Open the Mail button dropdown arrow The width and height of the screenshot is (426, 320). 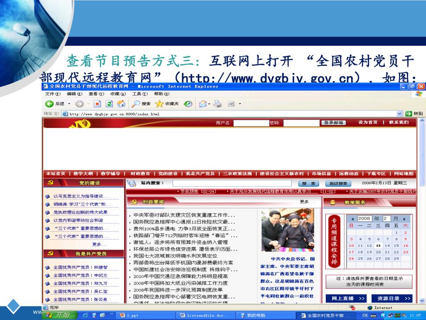(209, 104)
